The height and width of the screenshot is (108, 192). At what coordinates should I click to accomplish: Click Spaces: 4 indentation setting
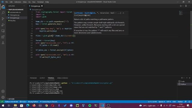[x=162, y=102]
